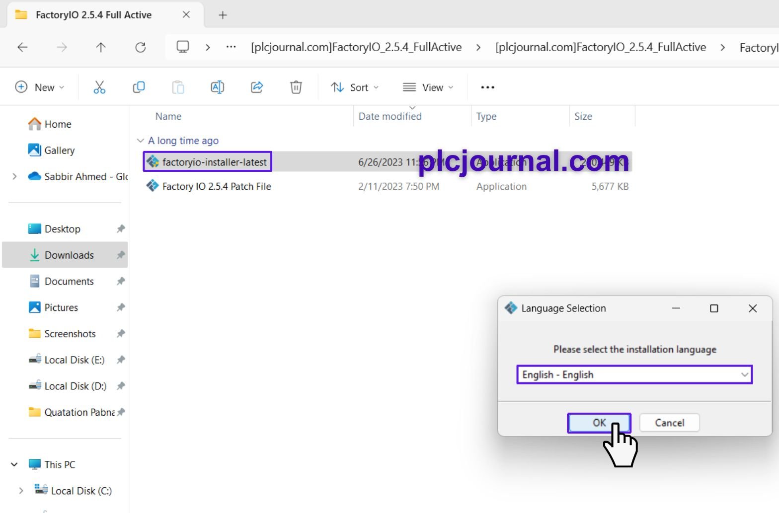Viewport: 779px width, 513px height.
Task: Open the Desktop quick access folder
Action: [54, 229]
